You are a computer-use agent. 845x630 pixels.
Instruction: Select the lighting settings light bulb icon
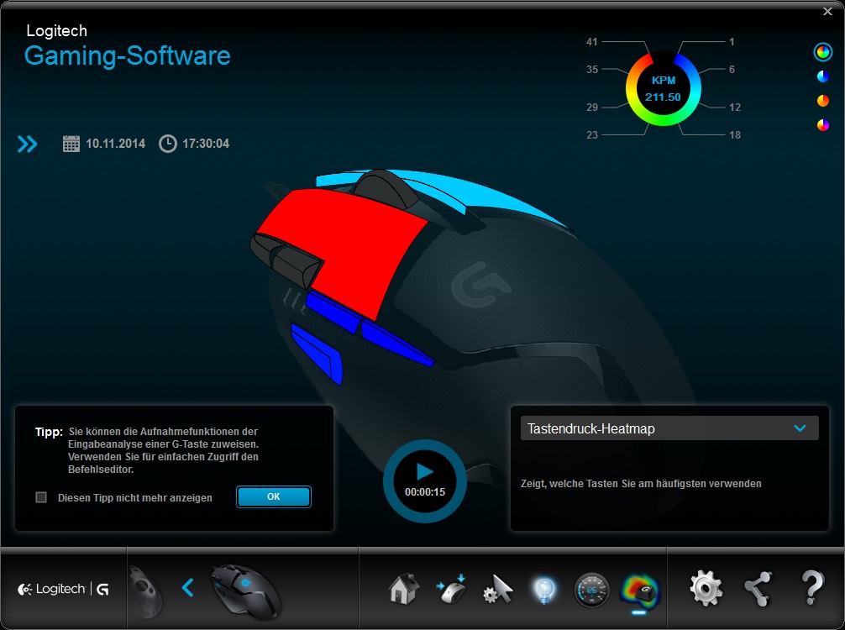[x=544, y=591]
